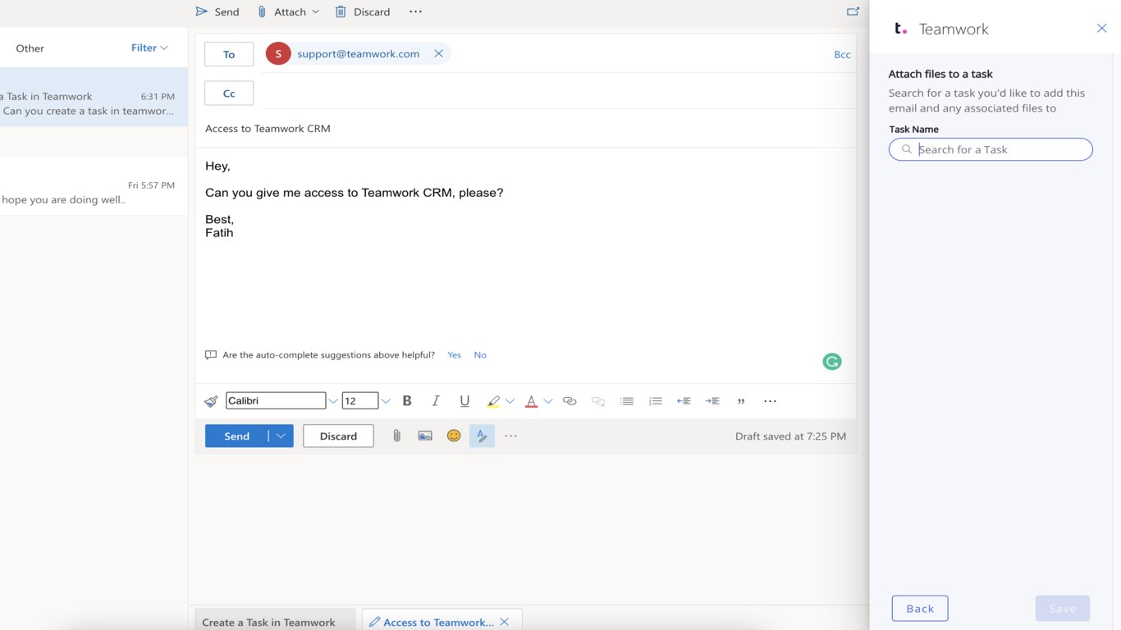Show the Bcc field

tap(842, 54)
